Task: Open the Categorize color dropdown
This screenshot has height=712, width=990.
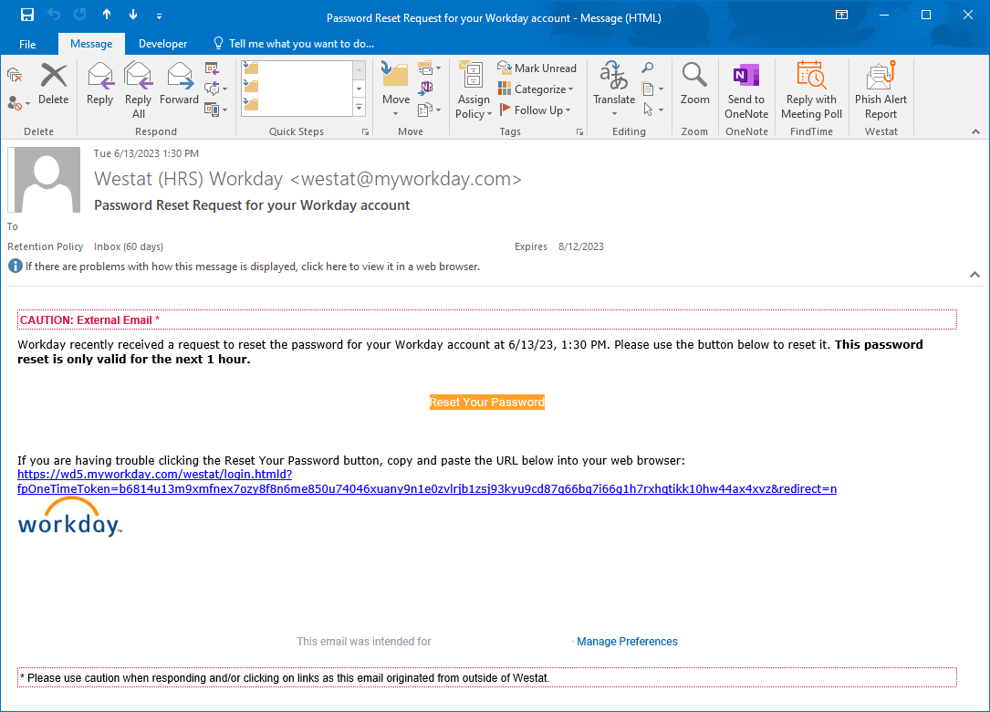Action: tap(536, 89)
